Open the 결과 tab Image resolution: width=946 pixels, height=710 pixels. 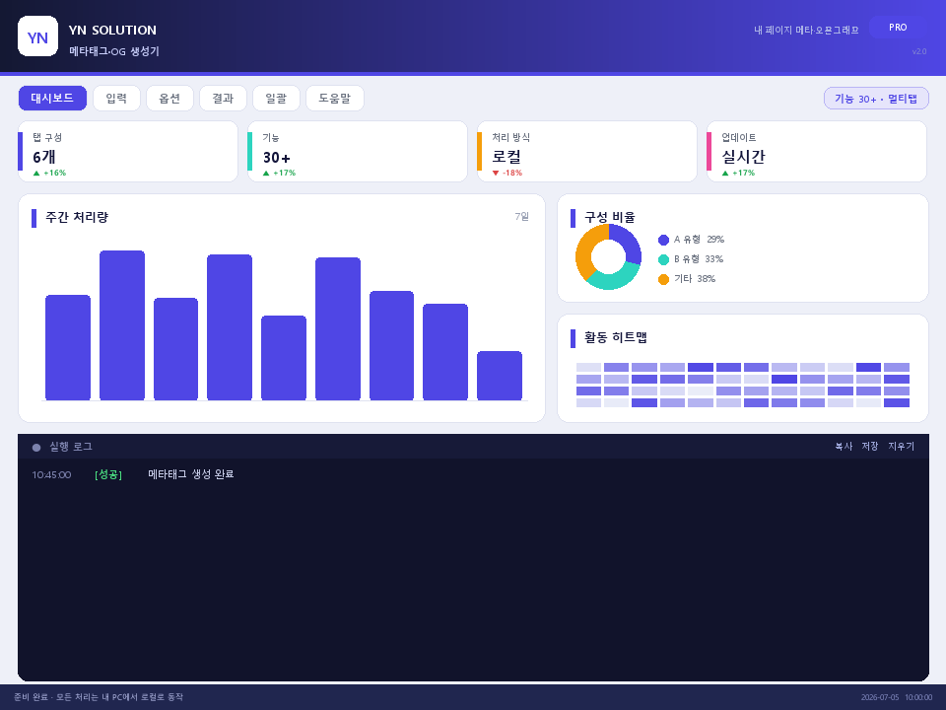point(223,99)
